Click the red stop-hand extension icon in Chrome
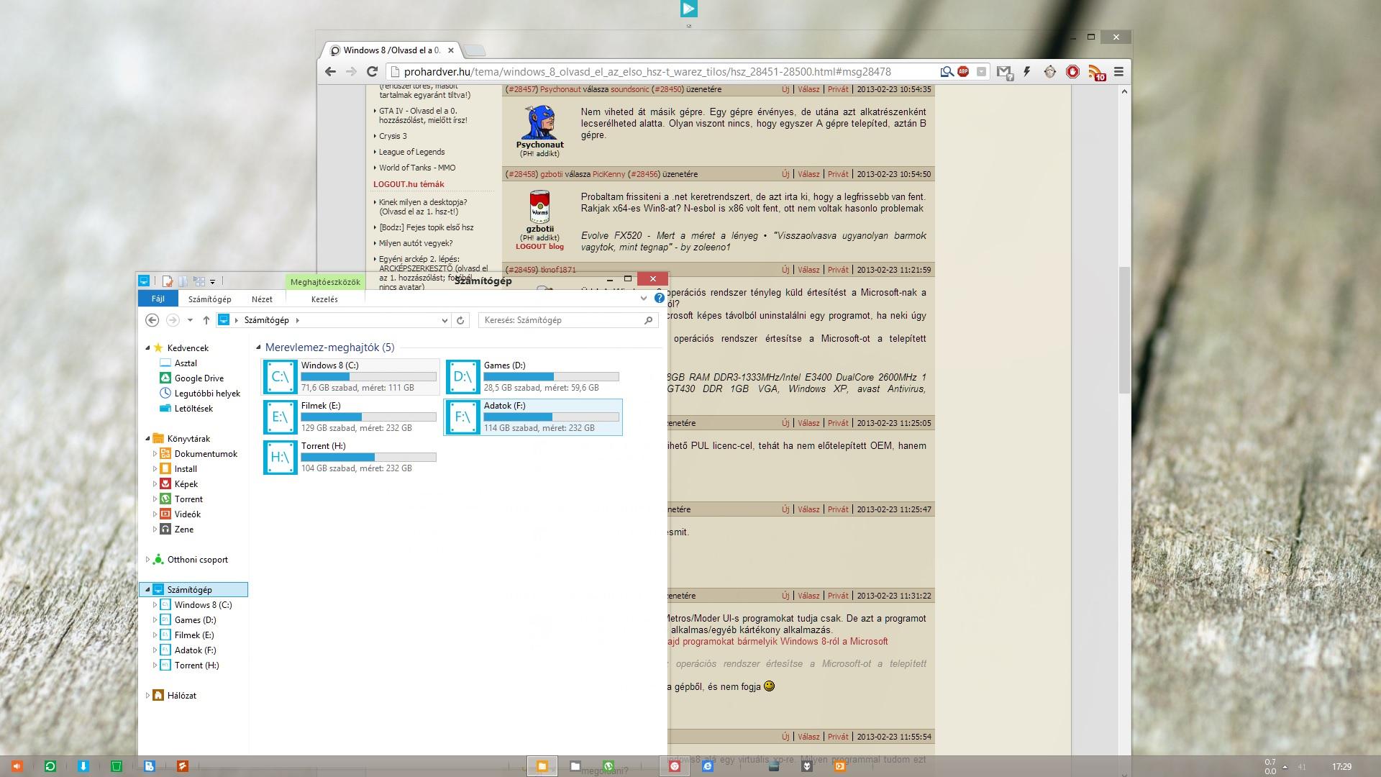The image size is (1381, 777). 1072,71
